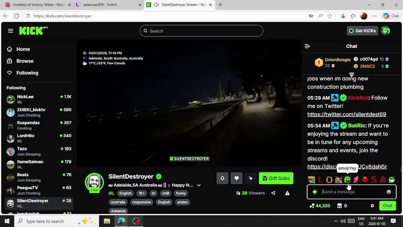403x227 pixels.
Task: Insert the letter O emote
Action: click(329, 179)
